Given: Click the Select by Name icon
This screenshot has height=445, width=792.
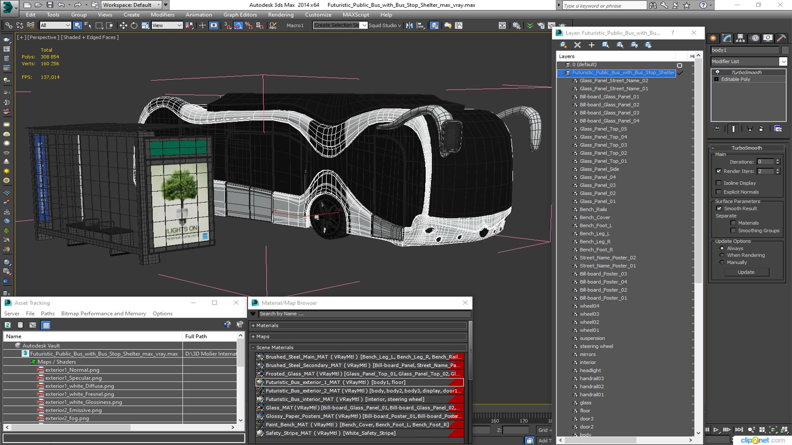Looking at the screenshot, I should (88, 26).
